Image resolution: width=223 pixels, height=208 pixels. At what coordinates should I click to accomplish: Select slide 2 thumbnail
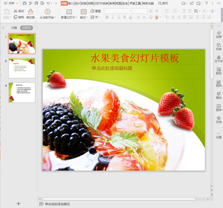pyautogui.click(x=22, y=68)
